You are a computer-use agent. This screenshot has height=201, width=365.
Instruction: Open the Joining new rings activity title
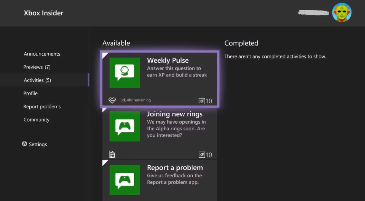(x=175, y=114)
